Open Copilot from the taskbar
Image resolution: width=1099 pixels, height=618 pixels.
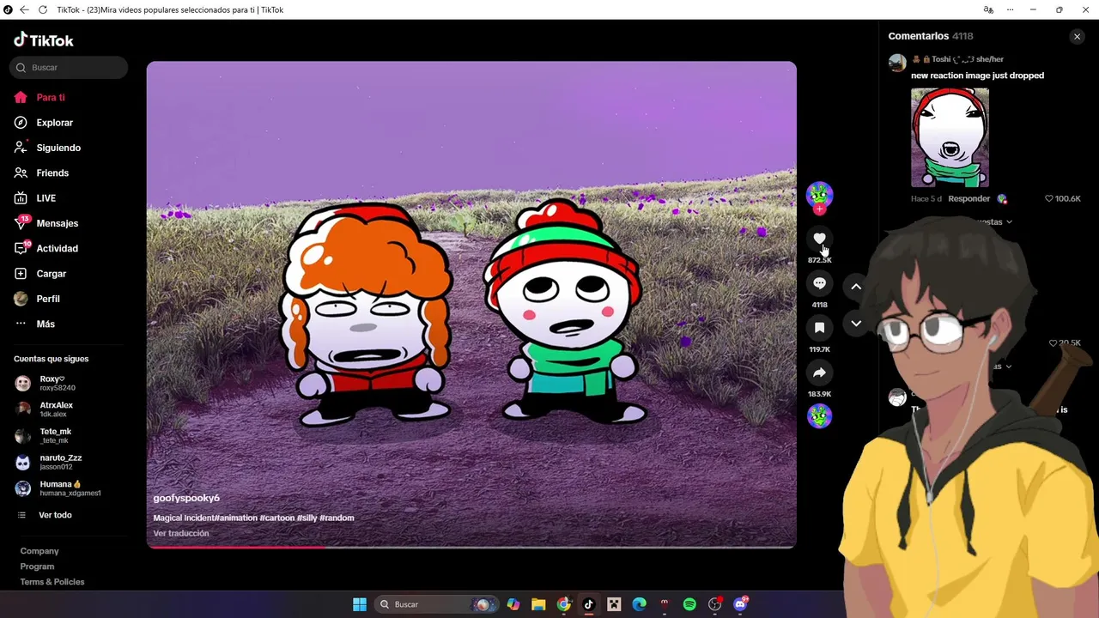click(x=513, y=604)
